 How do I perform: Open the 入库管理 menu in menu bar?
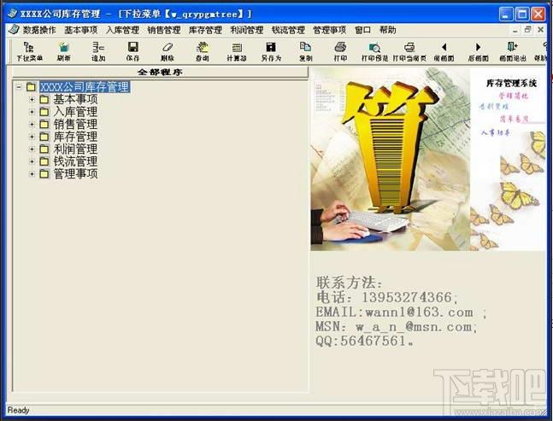122,30
